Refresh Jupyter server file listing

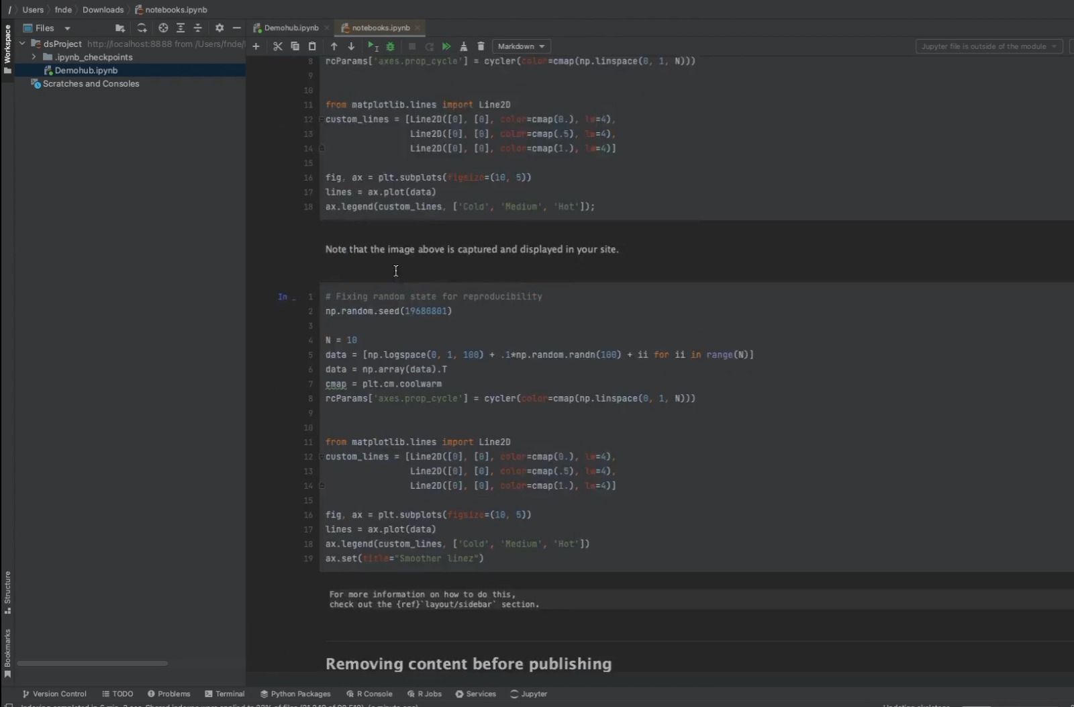tap(141, 28)
